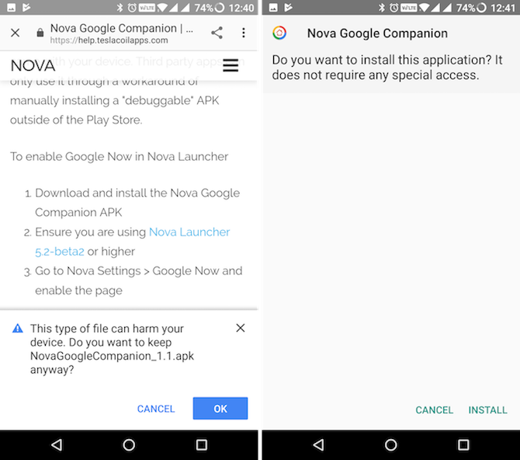The height and width of the screenshot is (460, 520).
Task: Open the Nova Launcher 5.2-beta2 link
Action: click(x=132, y=242)
